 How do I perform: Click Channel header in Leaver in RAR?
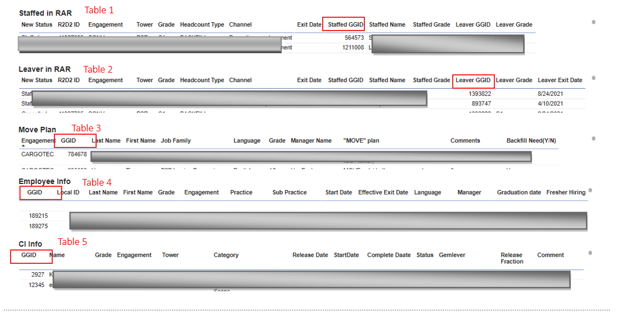click(241, 80)
